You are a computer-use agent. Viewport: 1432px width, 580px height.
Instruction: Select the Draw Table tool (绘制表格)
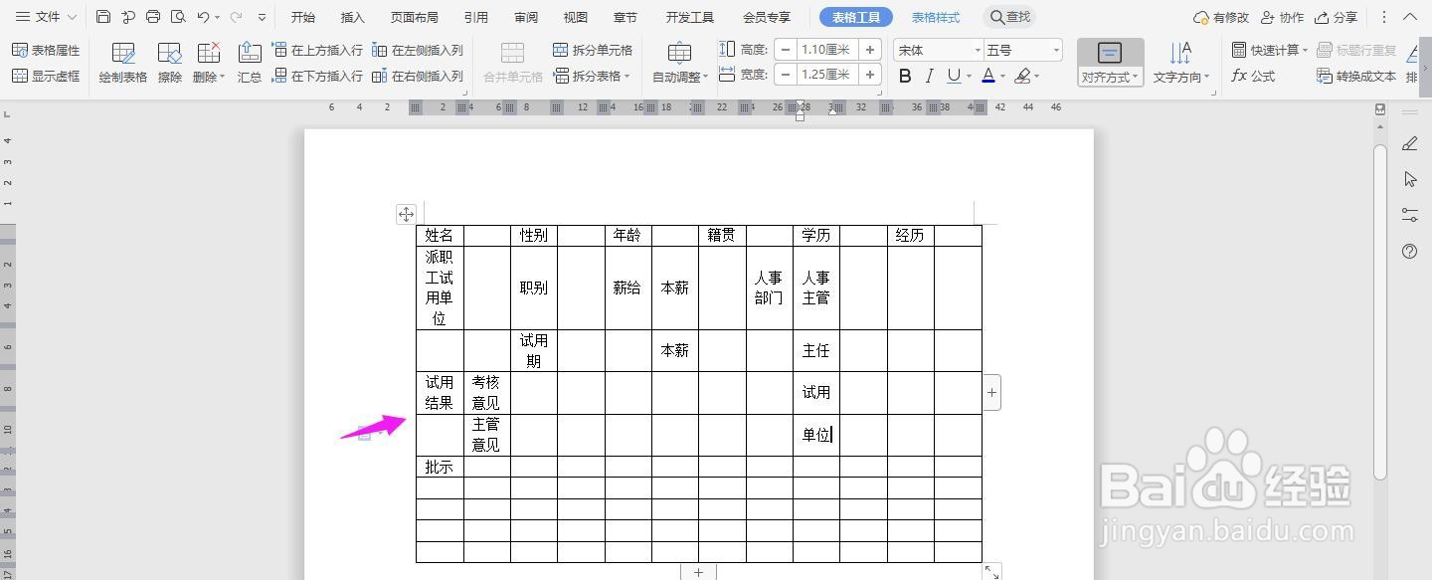[x=123, y=63]
